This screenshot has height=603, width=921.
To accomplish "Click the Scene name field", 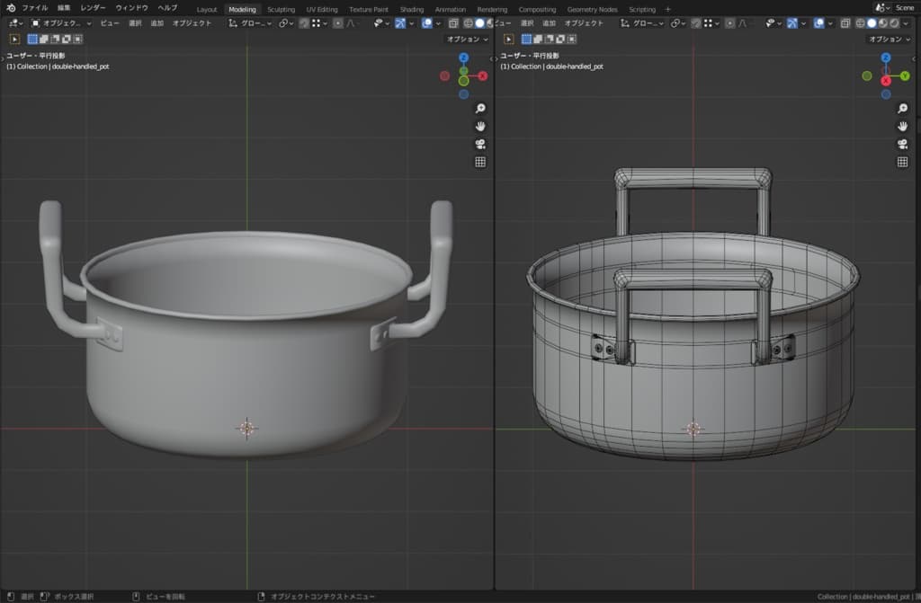I will [904, 8].
